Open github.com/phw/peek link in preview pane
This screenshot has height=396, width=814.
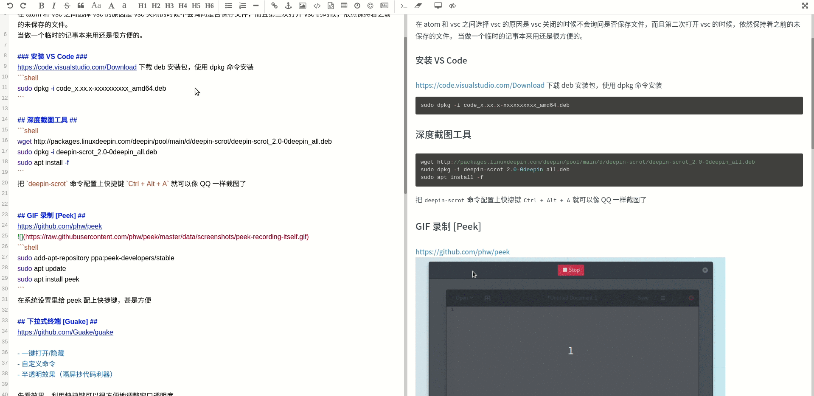tap(463, 252)
